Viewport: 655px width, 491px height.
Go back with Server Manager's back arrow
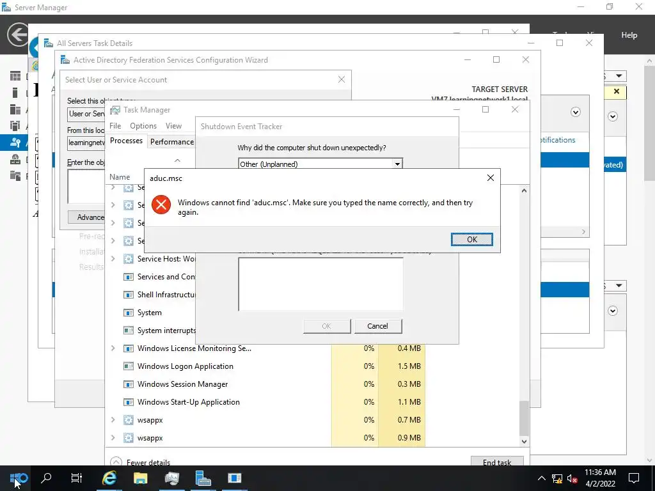[x=18, y=35]
